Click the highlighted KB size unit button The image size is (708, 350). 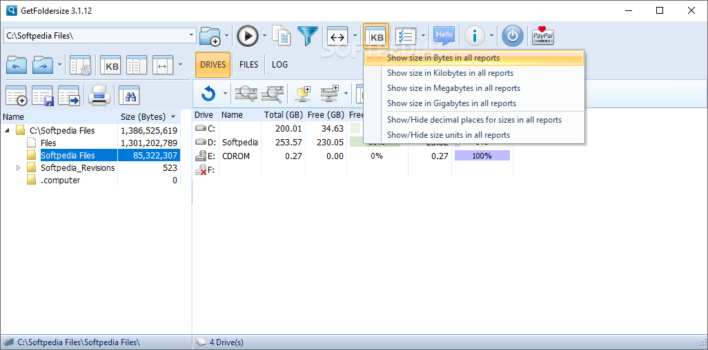pyautogui.click(x=376, y=36)
